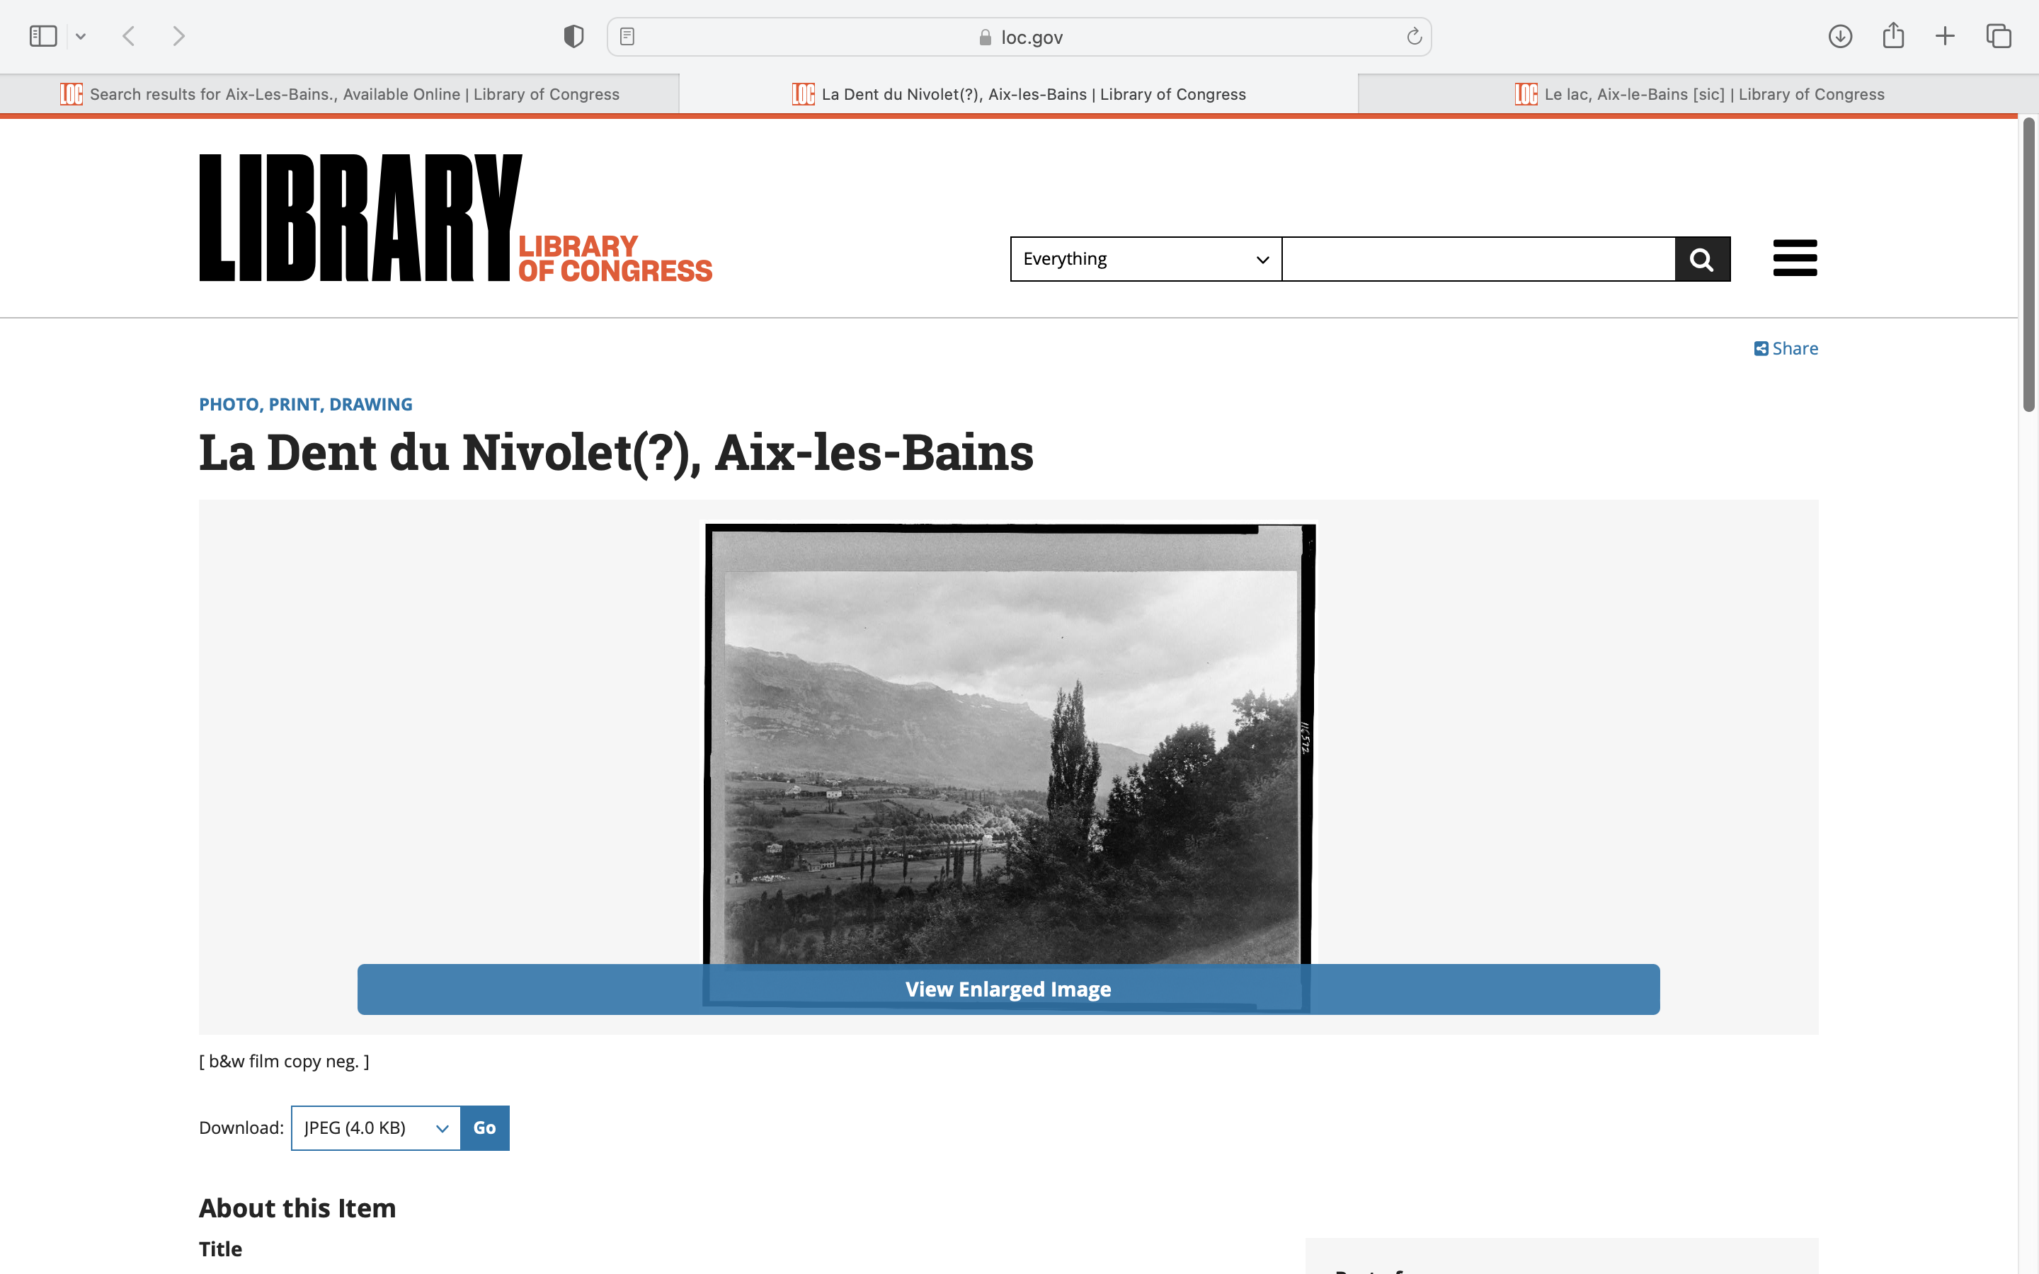This screenshot has height=1274, width=2039.
Task: Reload the page with refresh icon
Action: (1414, 36)
